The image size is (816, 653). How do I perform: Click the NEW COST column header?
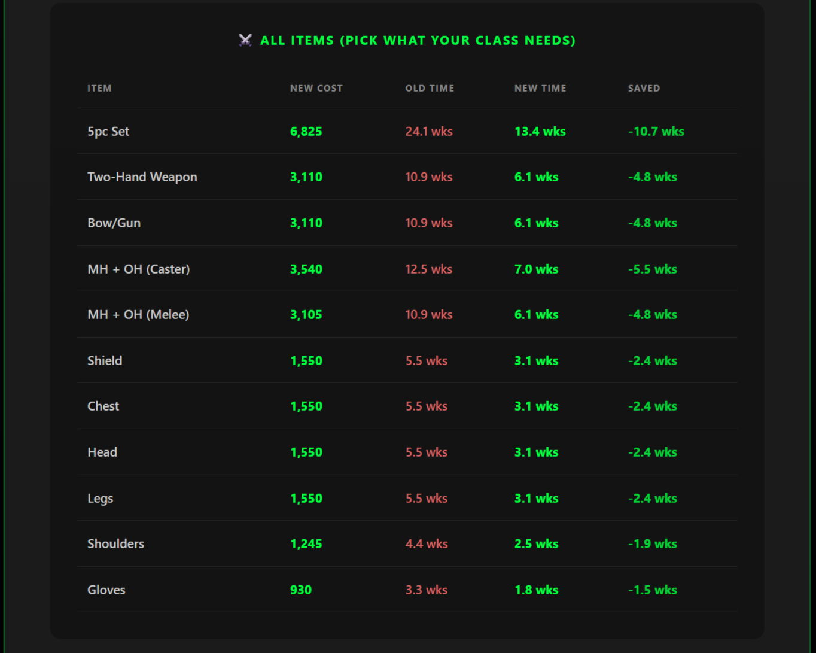316,88
